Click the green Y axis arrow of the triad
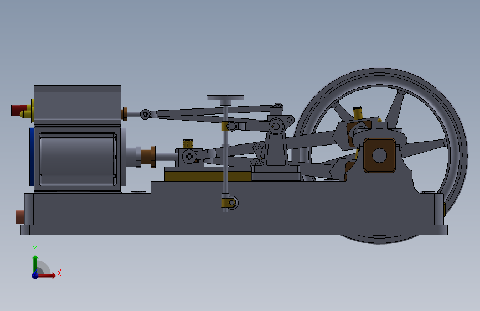The height and width of the screenshot is (311, 480). [35, 263]
